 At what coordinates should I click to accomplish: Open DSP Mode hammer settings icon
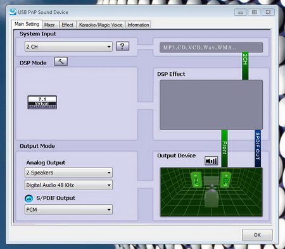(x=61, y=61)
